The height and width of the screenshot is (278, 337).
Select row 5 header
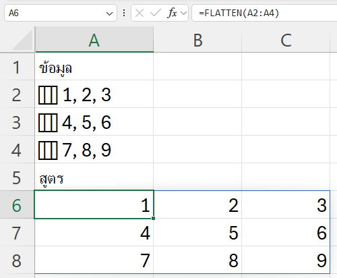point(17,177)
